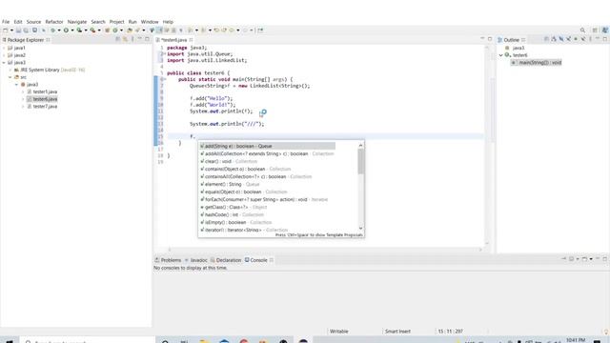Open the Navigate menu

pyautogui.click(x=77, y=22)
